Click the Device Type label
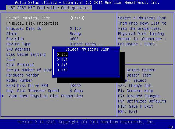 click(18, 44)
